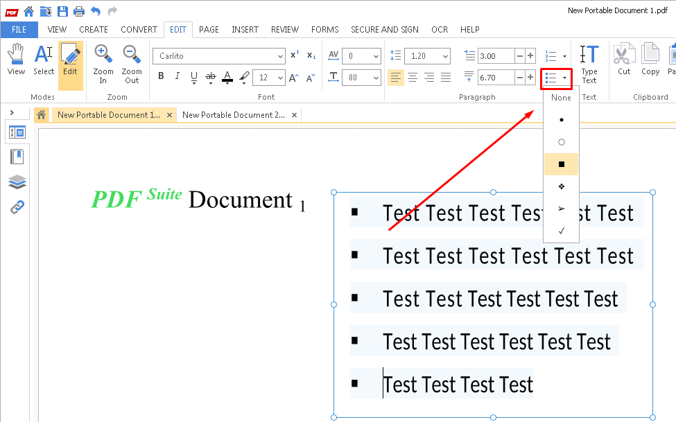
Task: Apply subscript formatting
Action: click(x=311, y=55)
